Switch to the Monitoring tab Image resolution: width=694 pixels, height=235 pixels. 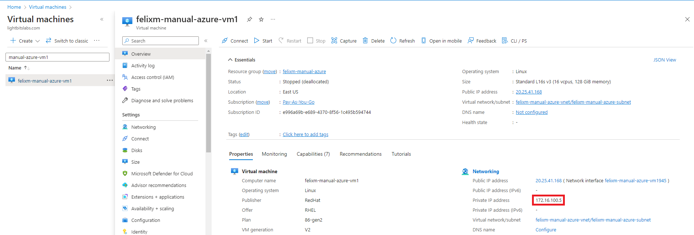pyautogui.click(x=274, y=154)
